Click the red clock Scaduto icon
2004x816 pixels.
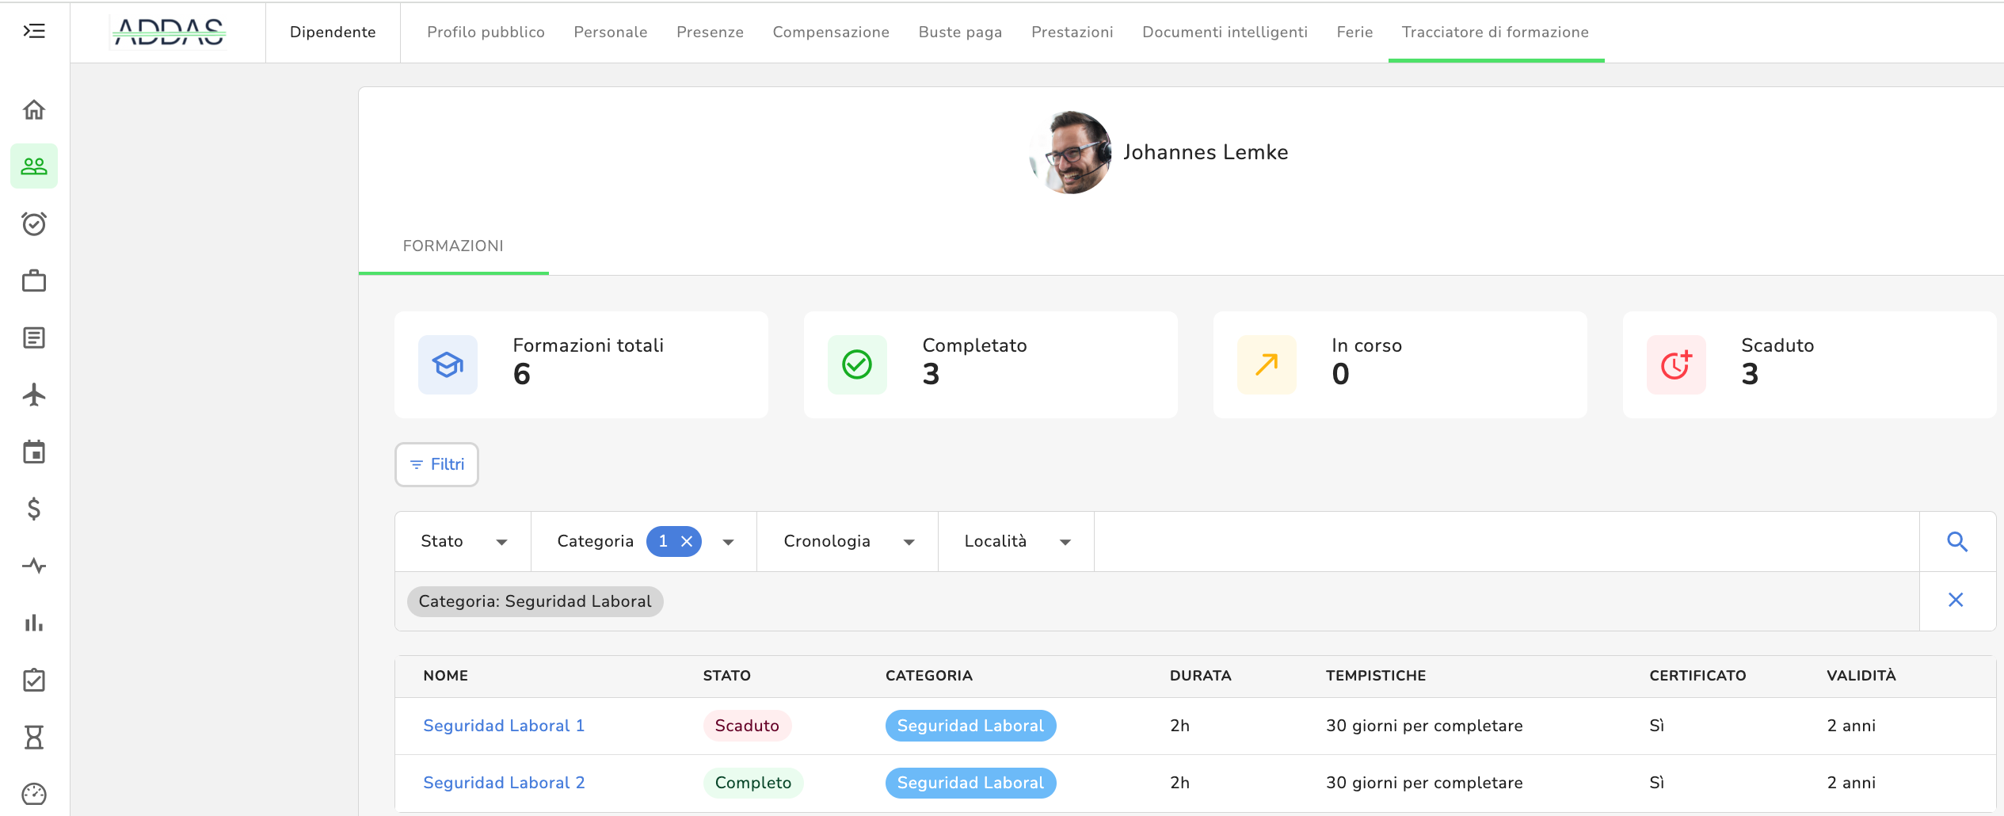[x=1676, y=364]
